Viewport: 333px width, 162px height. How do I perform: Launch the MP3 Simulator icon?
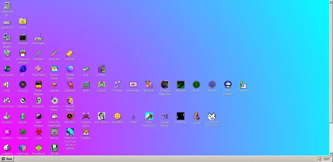(228, 85)
